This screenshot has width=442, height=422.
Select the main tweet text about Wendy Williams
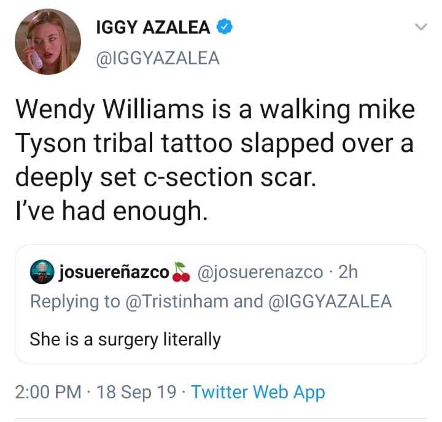coord(215,160)
